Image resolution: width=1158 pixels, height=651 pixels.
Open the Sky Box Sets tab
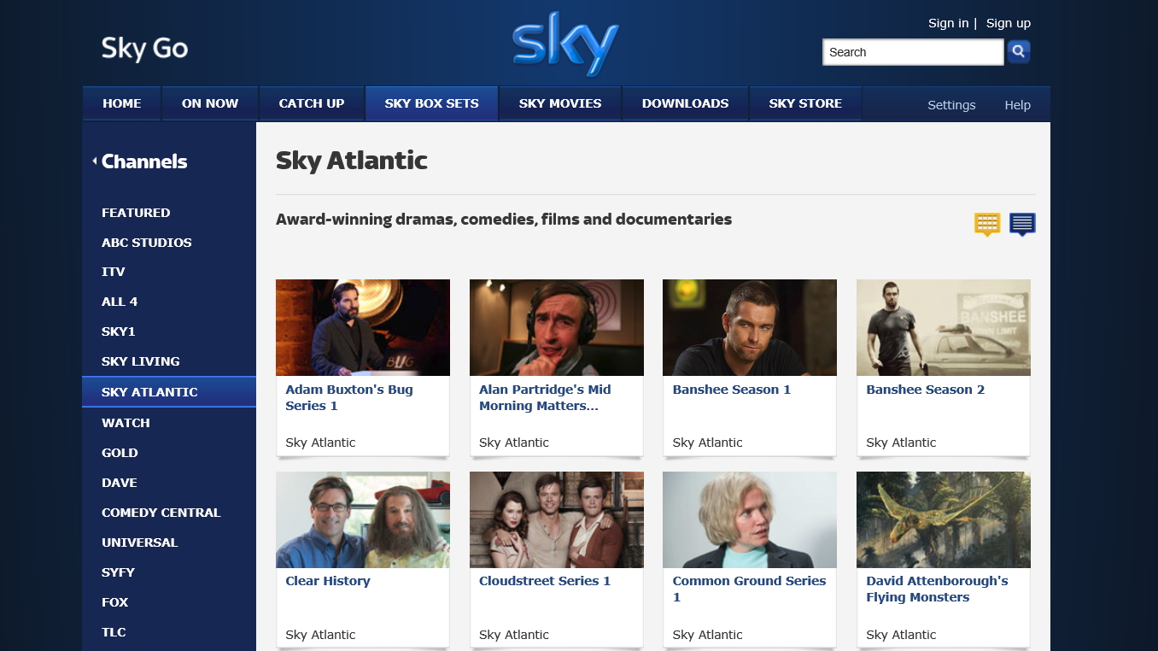pyautogui.click(x=432, y=103)
